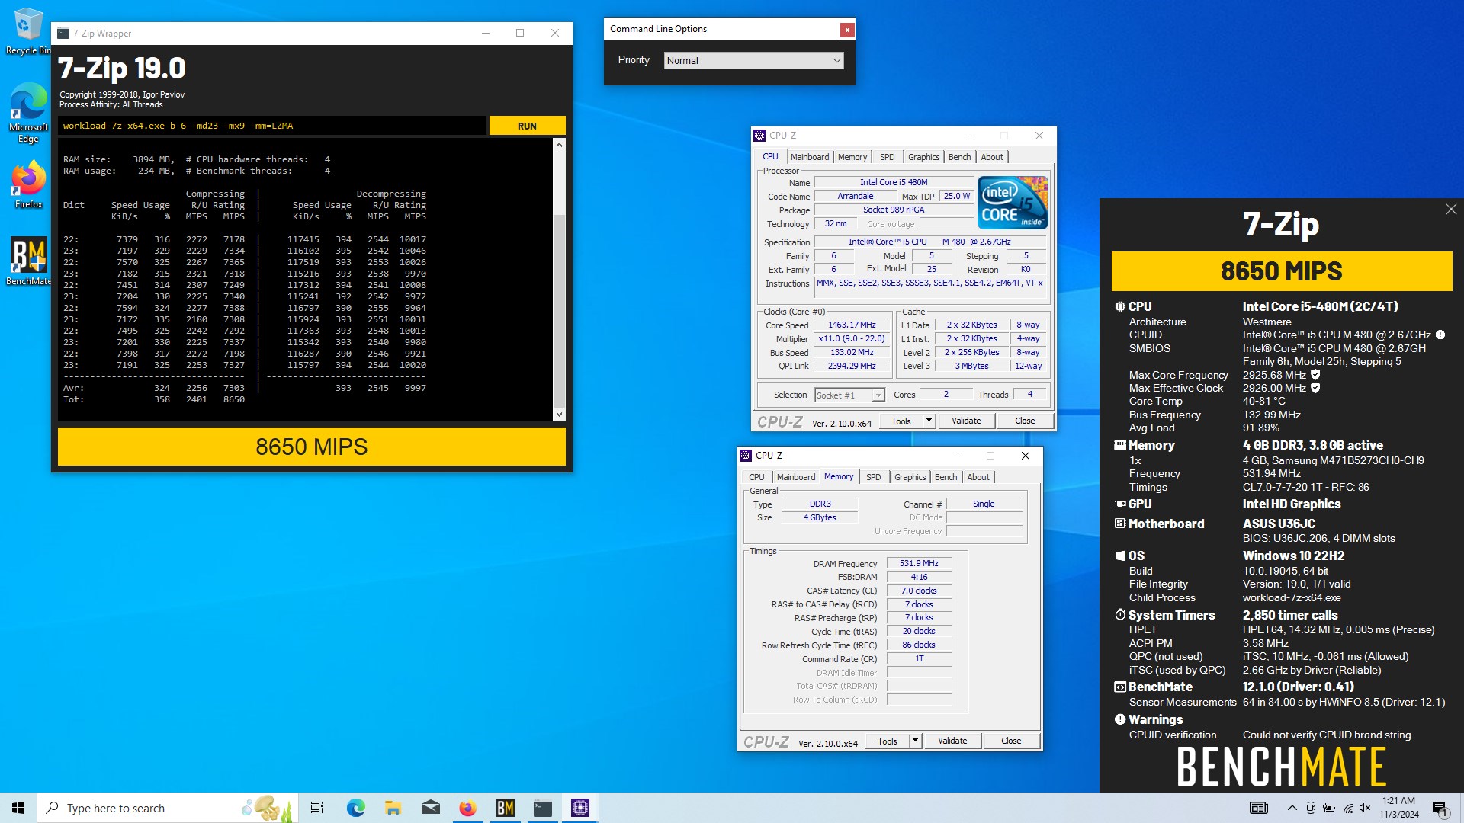Image resolution: width=1464 pixels, height=823 pixels.
Task: Show hidden tray icons chevron
Action: (1292, 808)
